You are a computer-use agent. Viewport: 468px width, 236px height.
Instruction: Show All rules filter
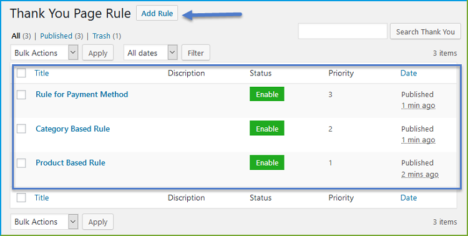pyautogui.click(x=16, y=36)
